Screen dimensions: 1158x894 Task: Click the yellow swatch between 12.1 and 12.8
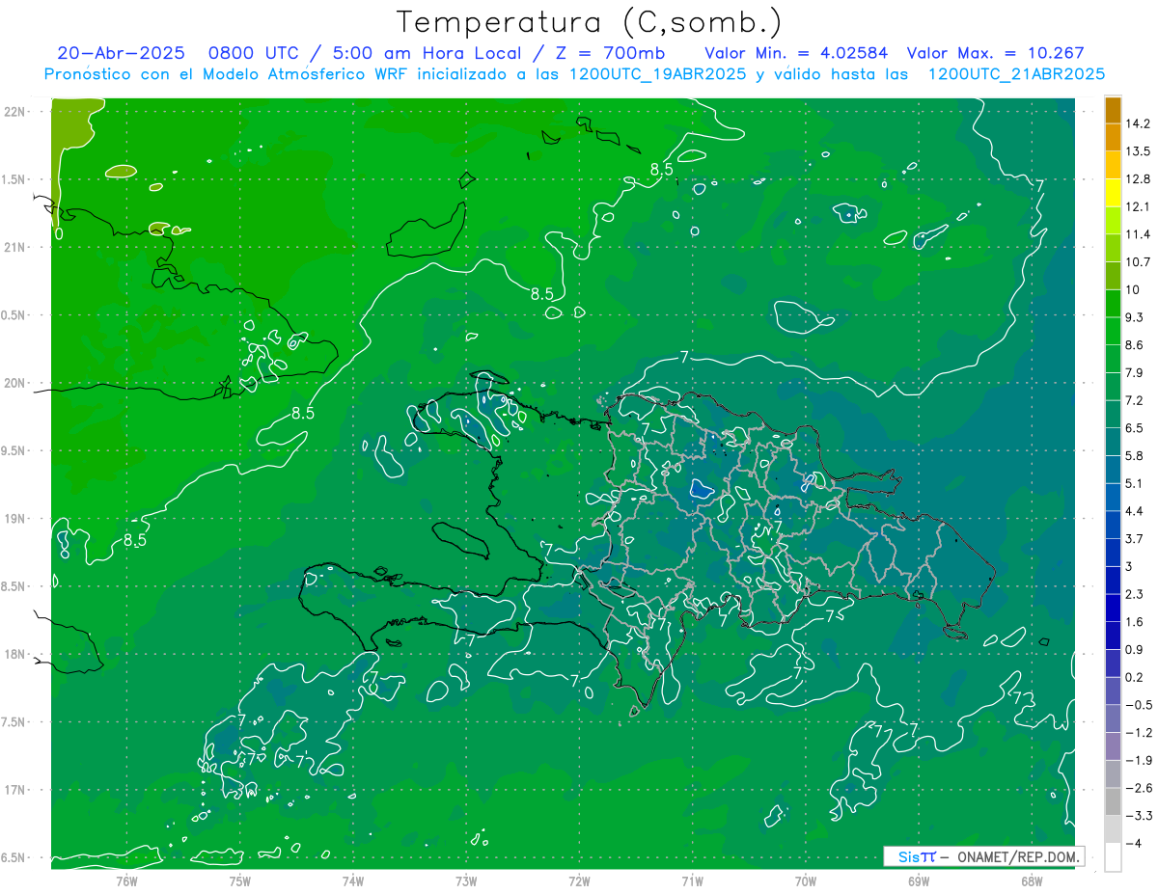tap(1113, 193)
